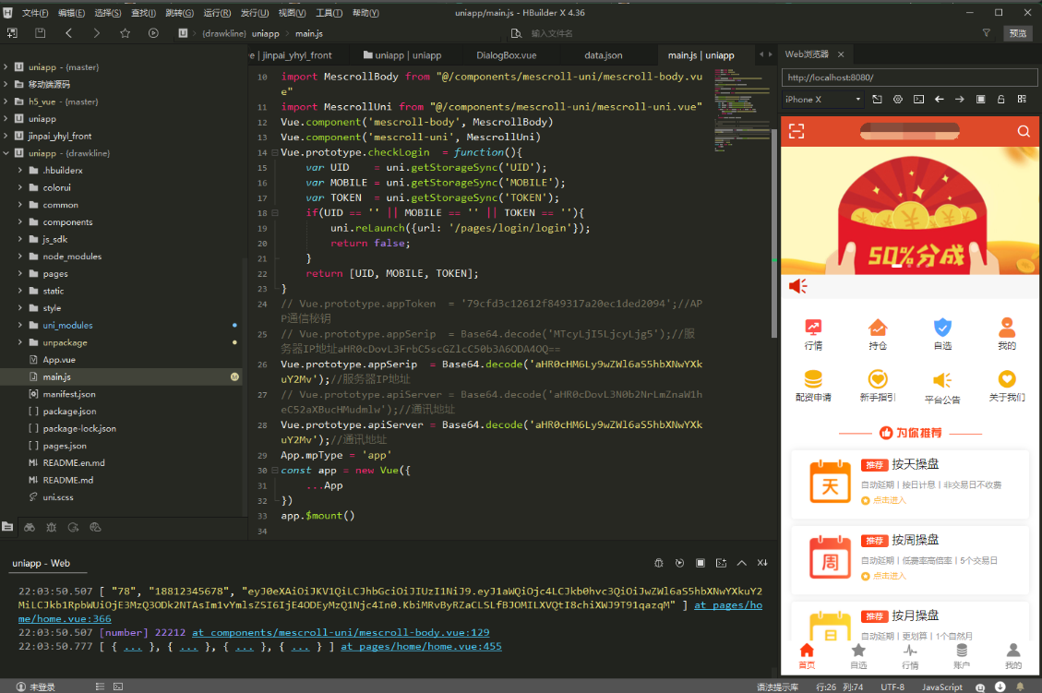This screenshot has width=1042, height=693.
Task: Open link at pages/home/home.vue:455
Action: pyautogui.click(x=421, y=647)
